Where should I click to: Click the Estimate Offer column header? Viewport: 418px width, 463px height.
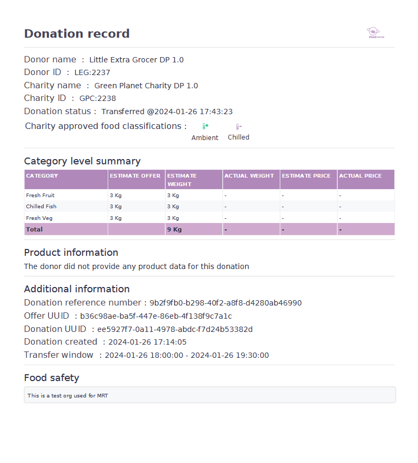tap(135, 176)
